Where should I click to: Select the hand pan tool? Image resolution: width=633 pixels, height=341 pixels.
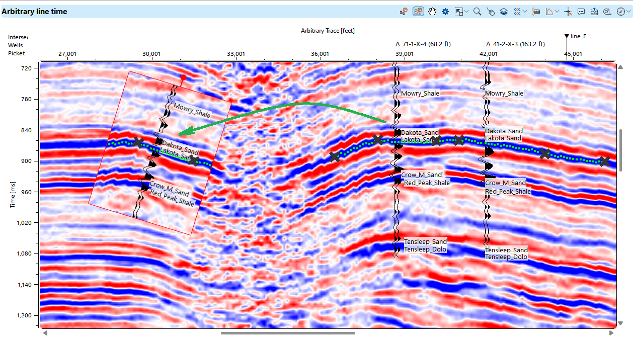point(432,11)
